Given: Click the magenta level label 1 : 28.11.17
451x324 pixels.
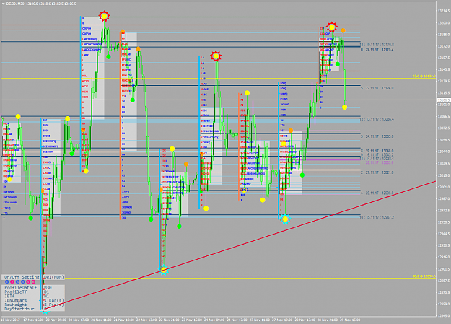Looking at the screenshot, I should point(377,162).
